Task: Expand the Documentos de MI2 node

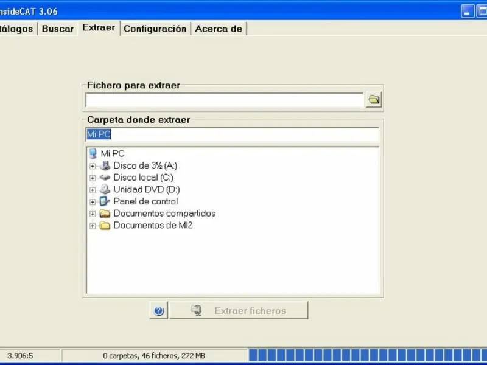Action: pyautogui.click(x=93, y=226)
